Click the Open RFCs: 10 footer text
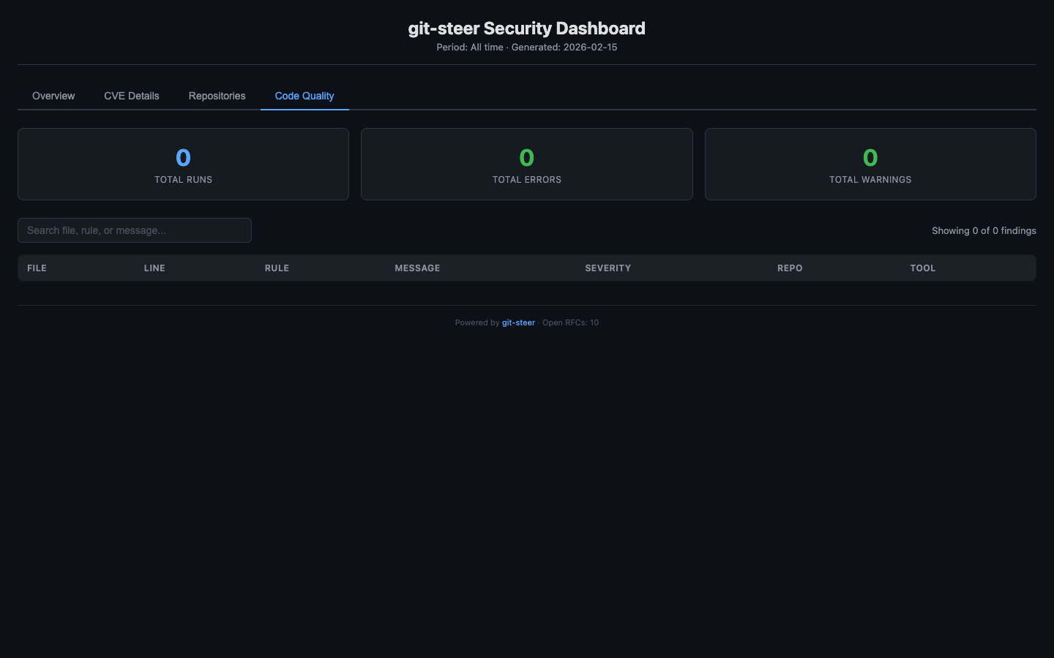 pyautogui.click(x=570, y=322)
